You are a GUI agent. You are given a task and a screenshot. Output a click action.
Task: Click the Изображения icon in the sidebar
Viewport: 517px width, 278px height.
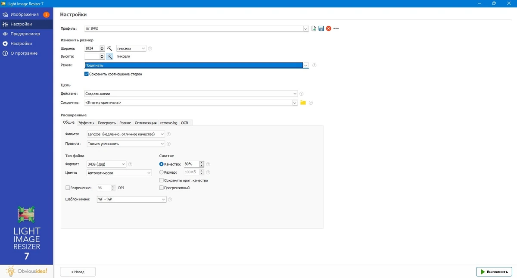5,15
